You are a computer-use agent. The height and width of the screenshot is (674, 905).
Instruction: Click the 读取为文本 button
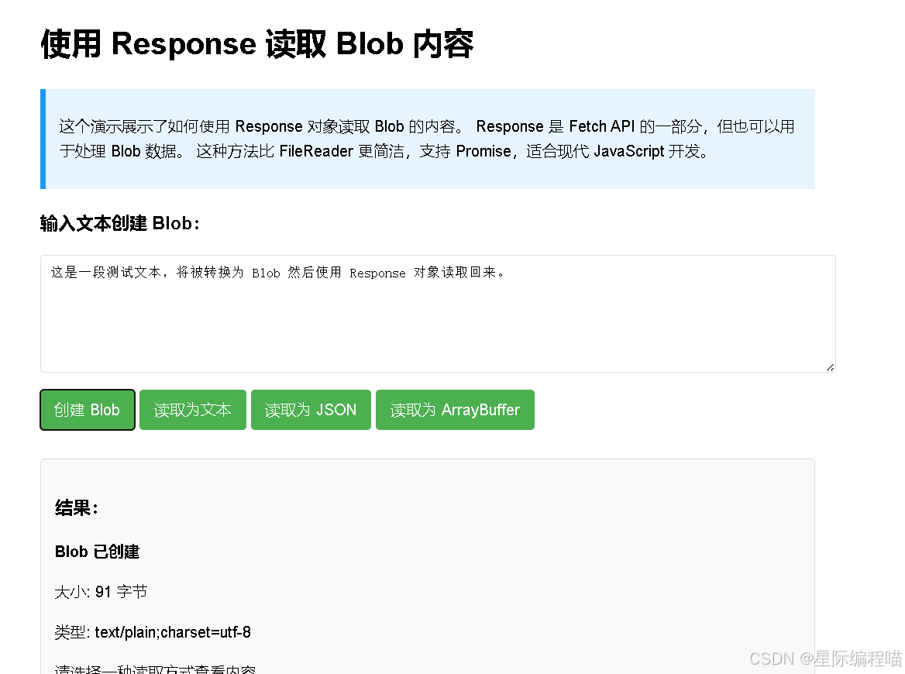[192, 409]
